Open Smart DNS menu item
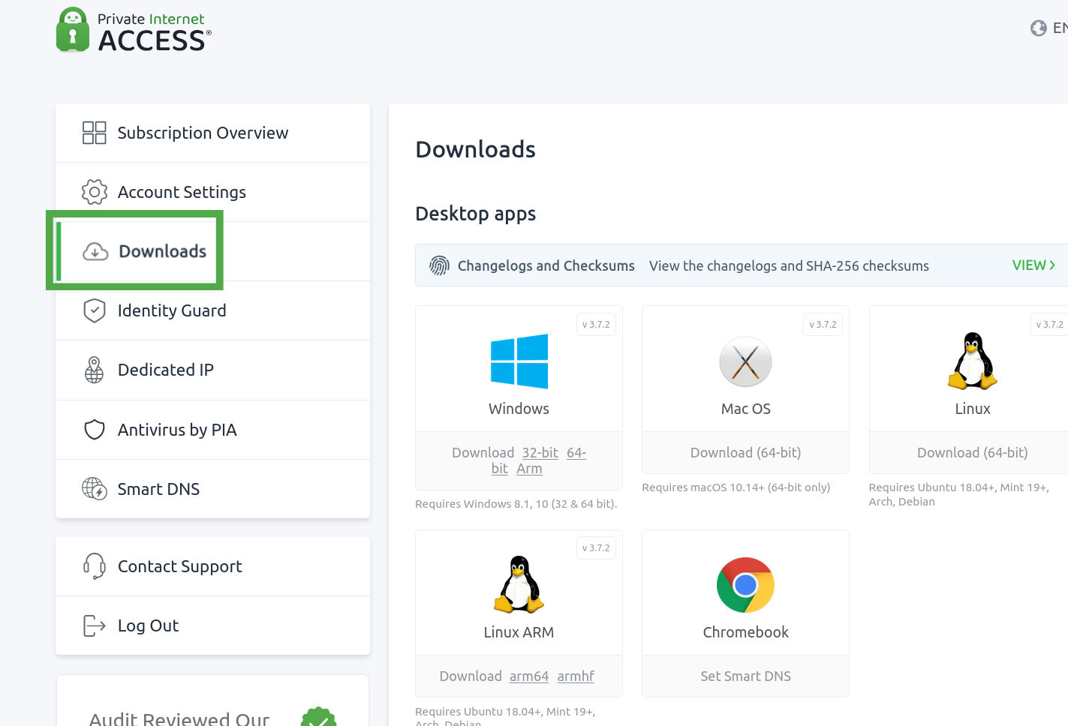 [212, 489]
